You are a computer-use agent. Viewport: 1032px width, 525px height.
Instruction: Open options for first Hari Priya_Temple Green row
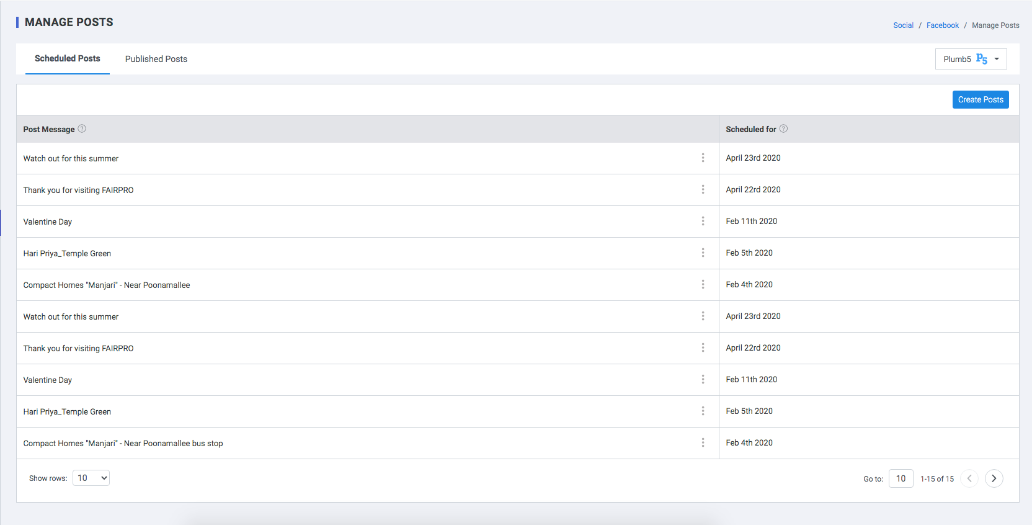point(703,253)
